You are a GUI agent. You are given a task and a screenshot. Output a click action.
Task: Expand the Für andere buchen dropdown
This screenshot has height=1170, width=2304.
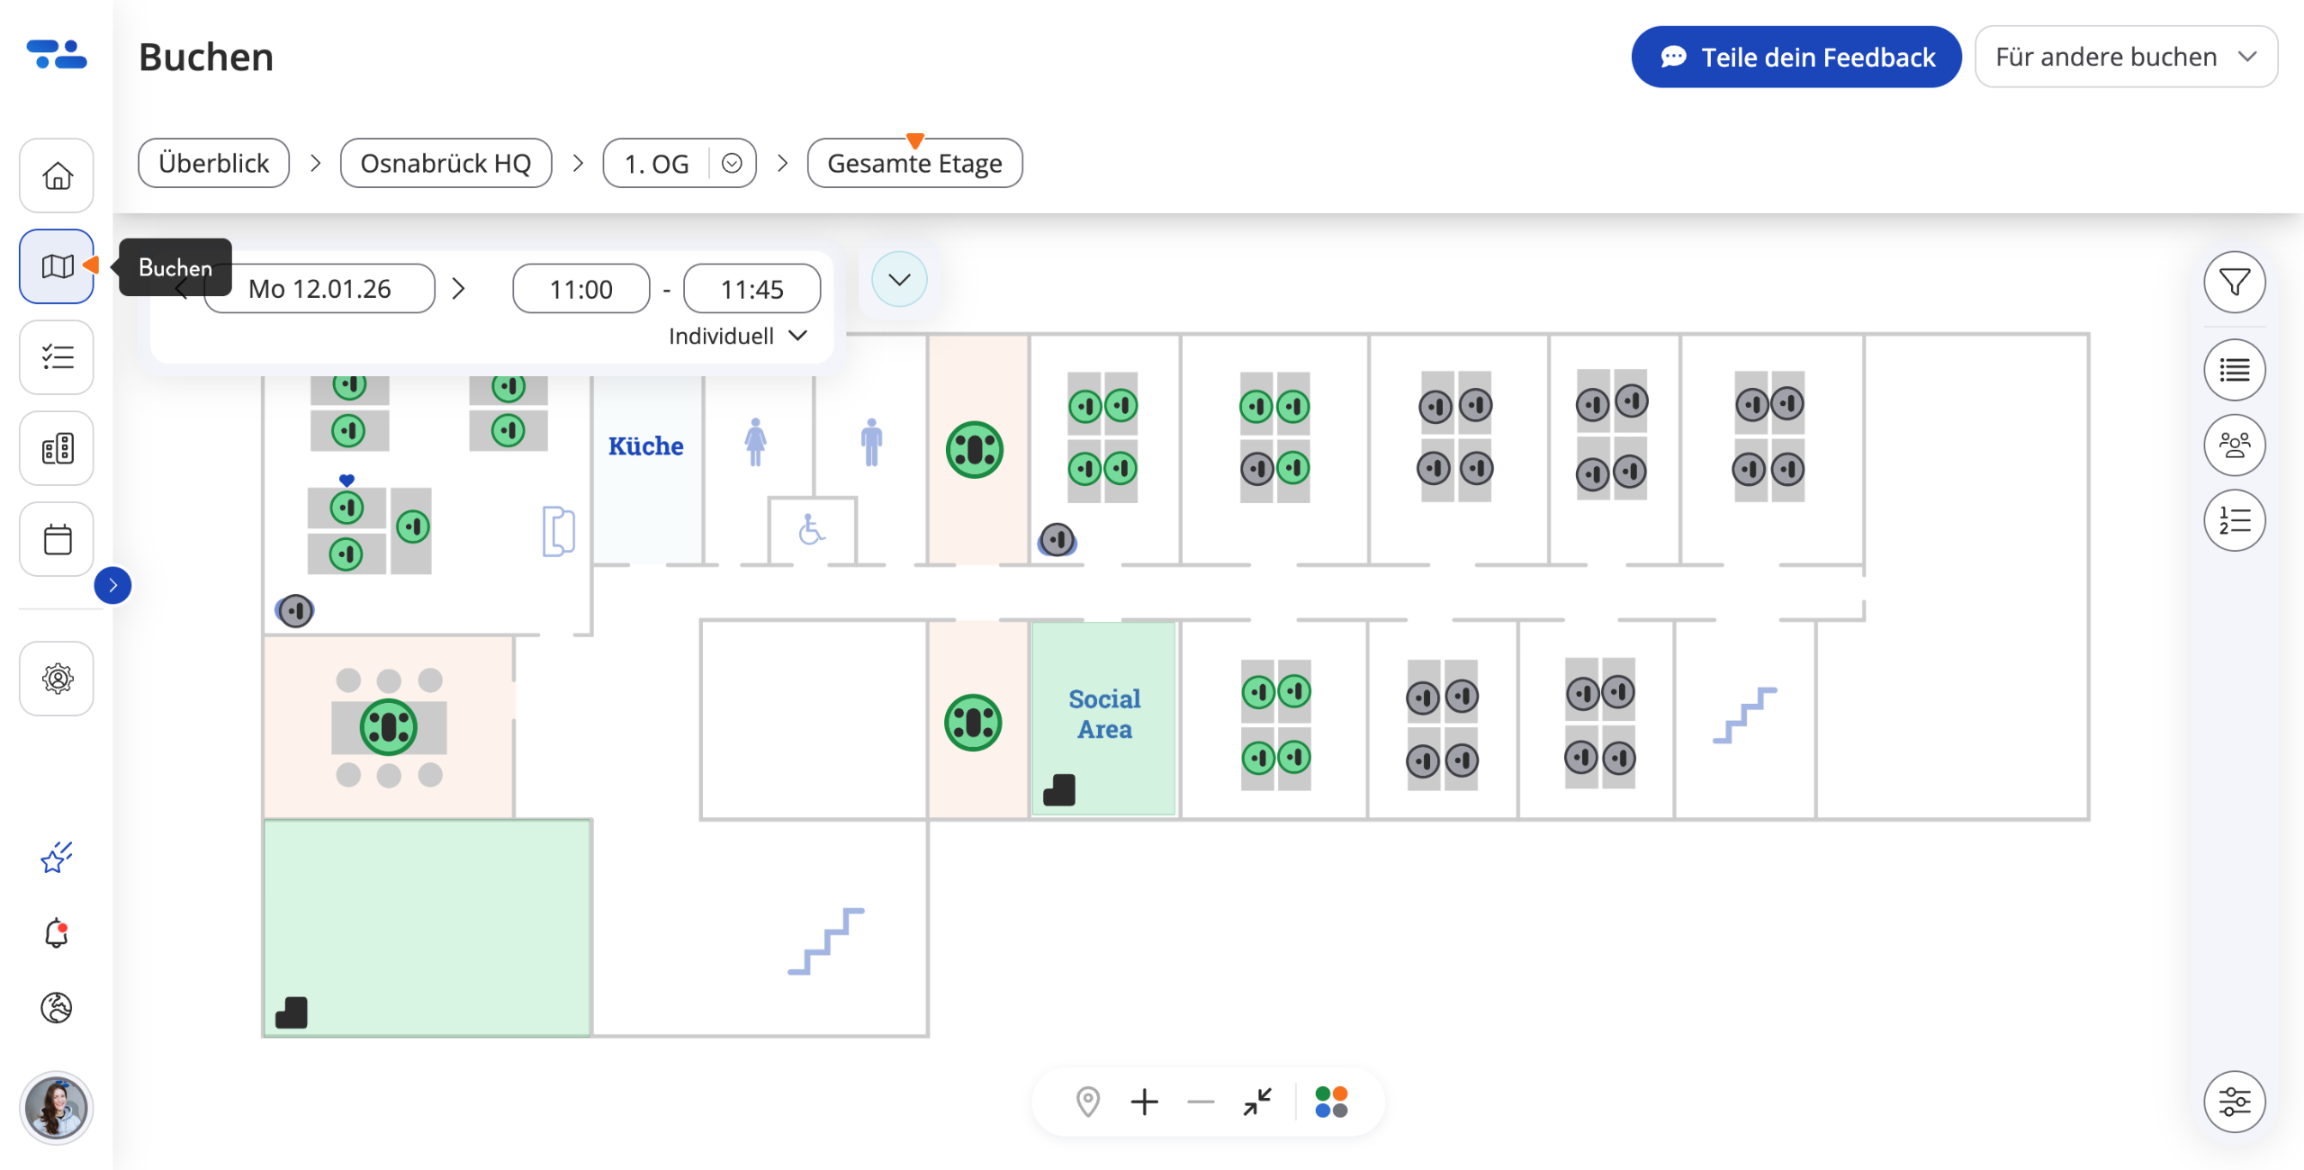pyautogui.click(x=2126, y=57)
